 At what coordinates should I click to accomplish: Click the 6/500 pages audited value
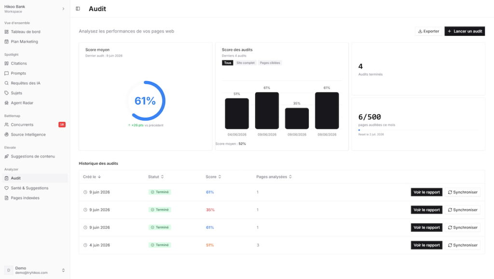pyautogui.click(x=370, y=117)
